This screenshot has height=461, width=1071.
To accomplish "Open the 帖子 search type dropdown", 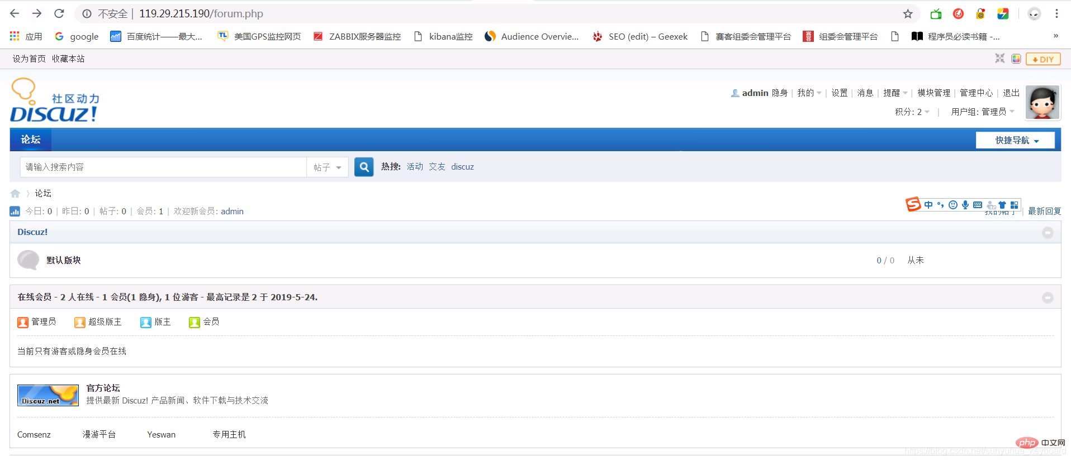I will click(x=327, y=167).
